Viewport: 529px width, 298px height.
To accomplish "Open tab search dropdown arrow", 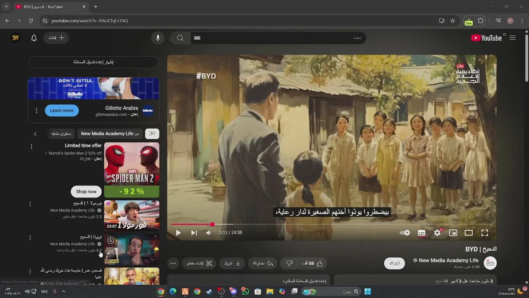I will click(6, 7).
